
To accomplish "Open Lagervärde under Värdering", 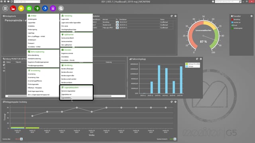I will (65, 19).
